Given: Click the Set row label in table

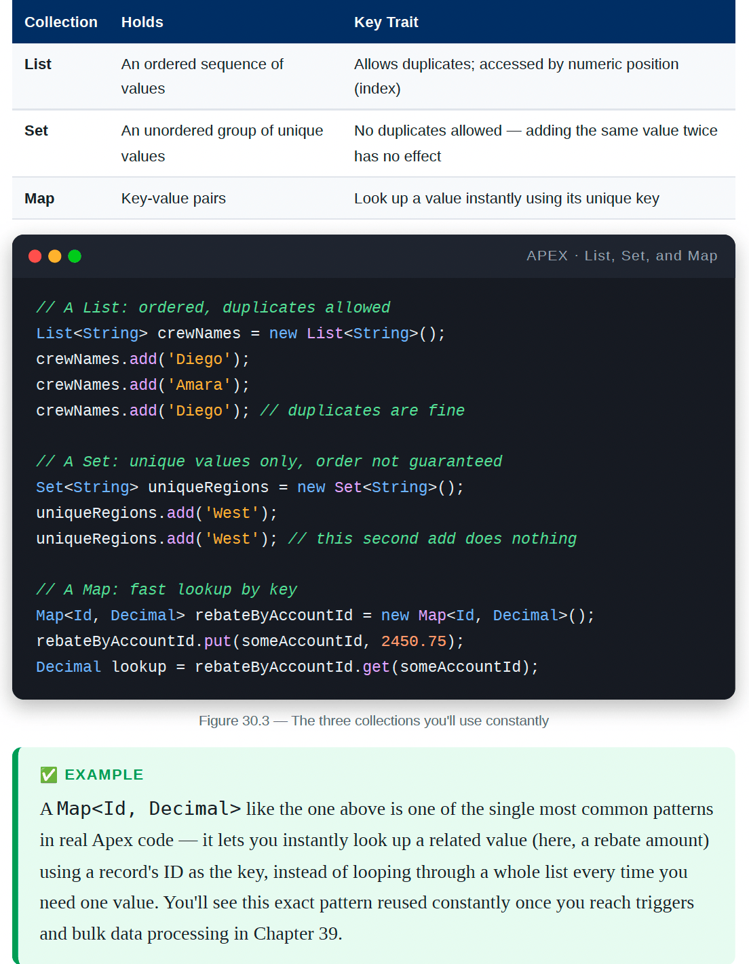Looking at the screenshot, I should coord(37,131).
